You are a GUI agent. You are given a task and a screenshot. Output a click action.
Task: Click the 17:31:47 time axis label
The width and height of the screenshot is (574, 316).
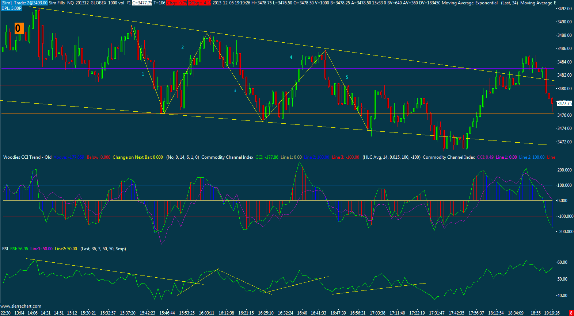point(437,313)
